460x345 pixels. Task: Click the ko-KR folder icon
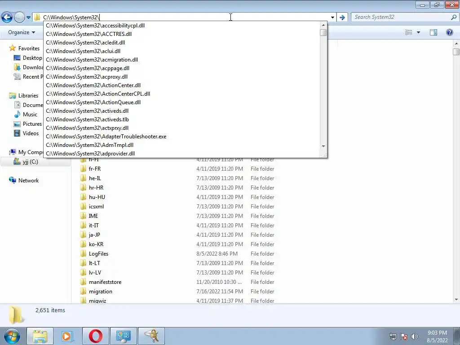(84, 244)
